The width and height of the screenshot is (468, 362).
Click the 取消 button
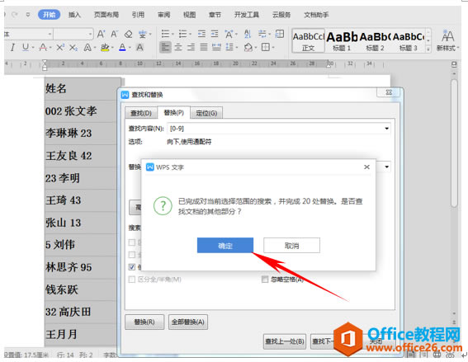pyautogui.click(x=291, y=246)
